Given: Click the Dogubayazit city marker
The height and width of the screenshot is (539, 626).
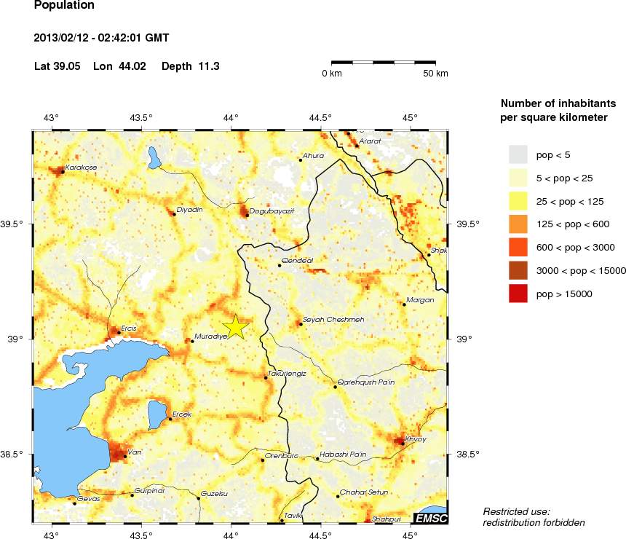Looking at the screenshot, I should 247,215.
